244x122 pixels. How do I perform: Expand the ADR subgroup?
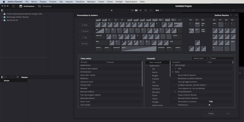[x=175, y=68]
